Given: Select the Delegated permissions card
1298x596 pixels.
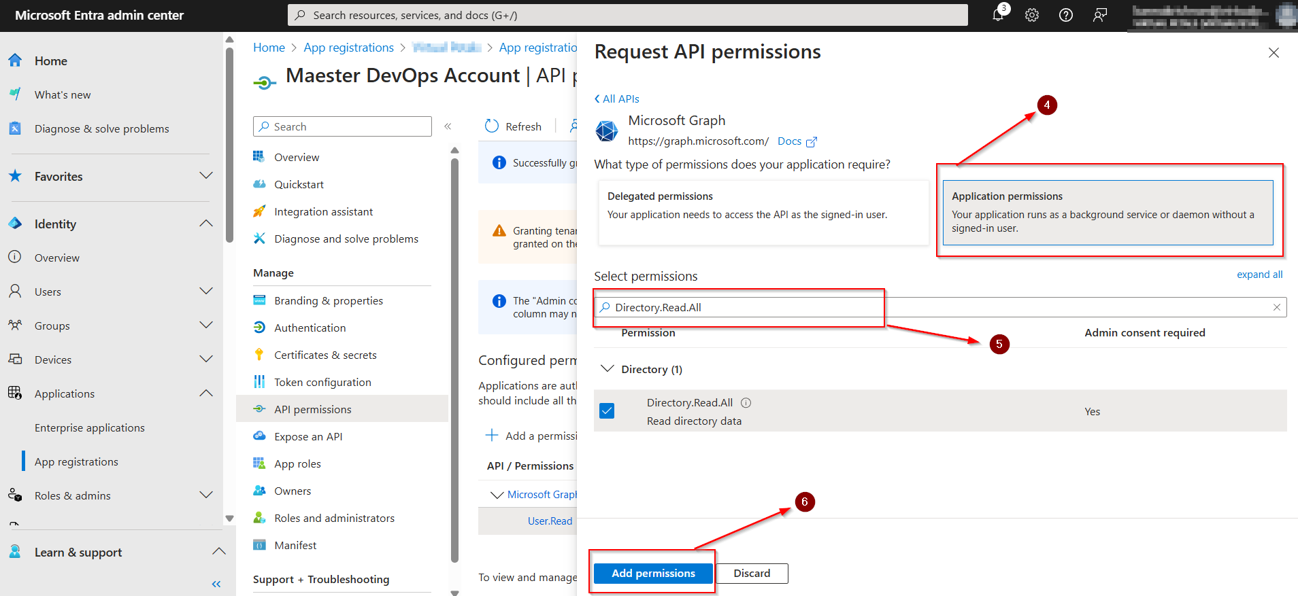Looking at the screenshot, I should pyautogui.click(x=763, y=213).
